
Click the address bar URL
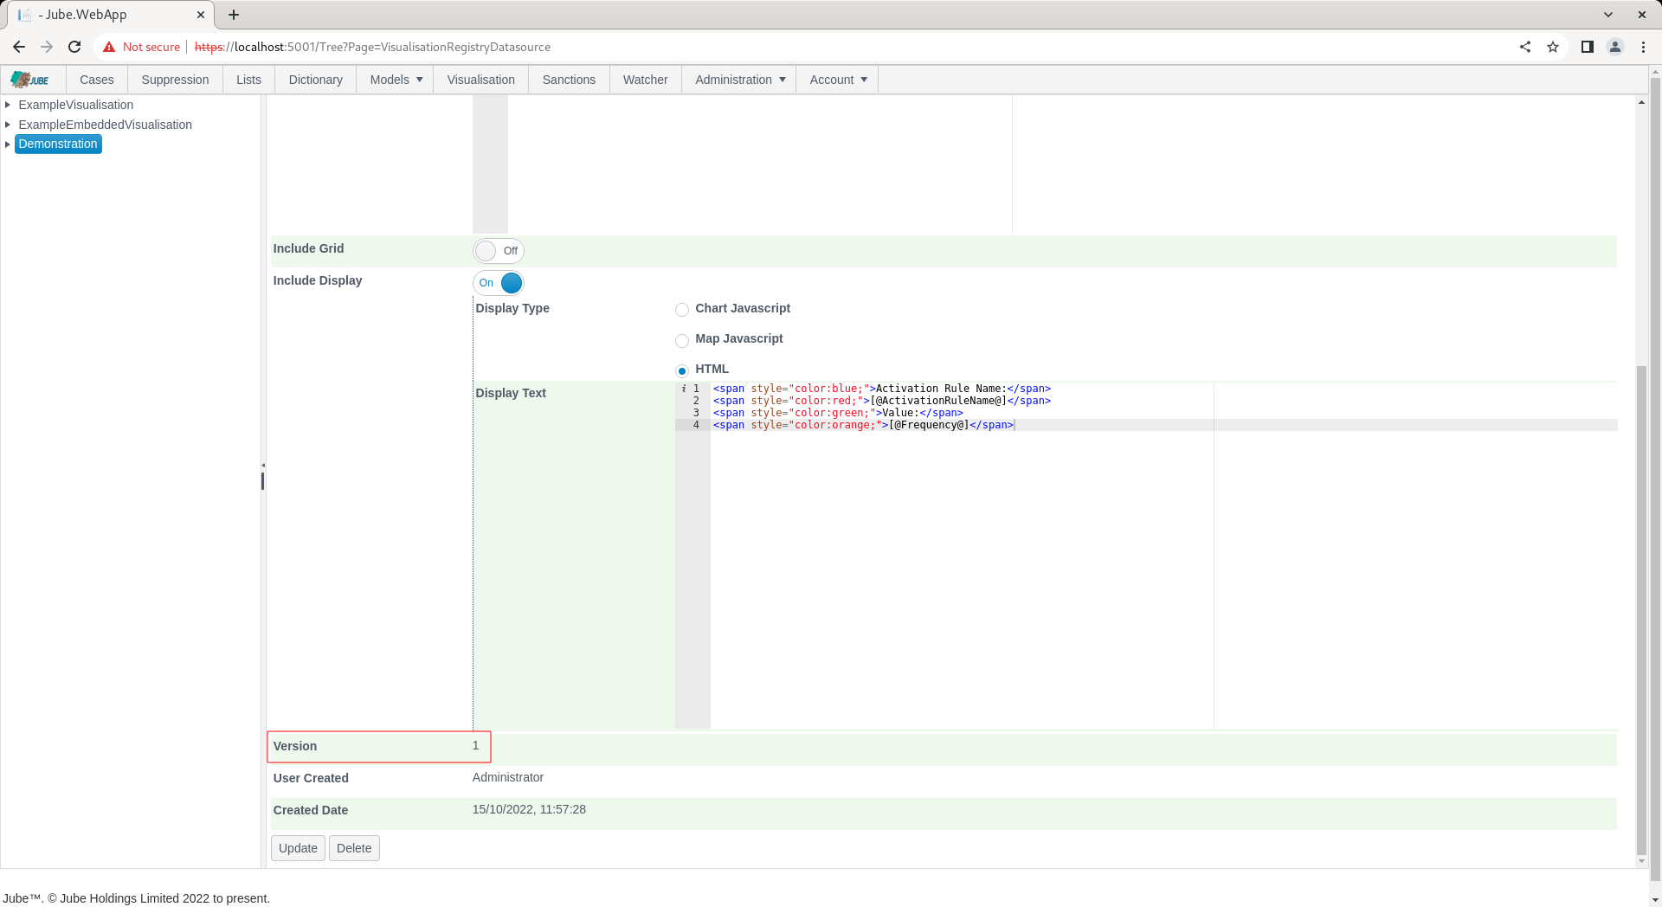pos(372,47)
